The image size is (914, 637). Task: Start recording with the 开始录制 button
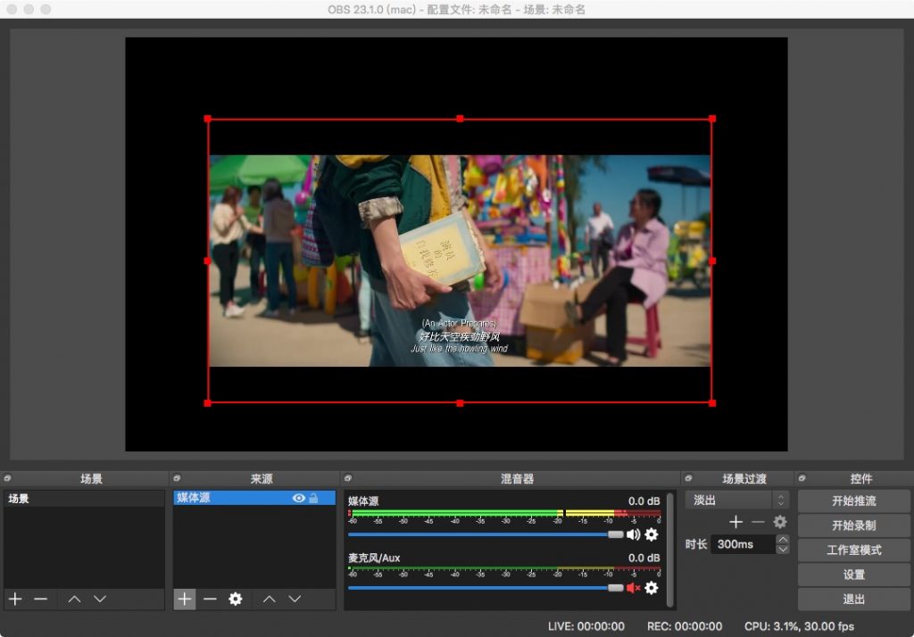click(x=853, y=525)
